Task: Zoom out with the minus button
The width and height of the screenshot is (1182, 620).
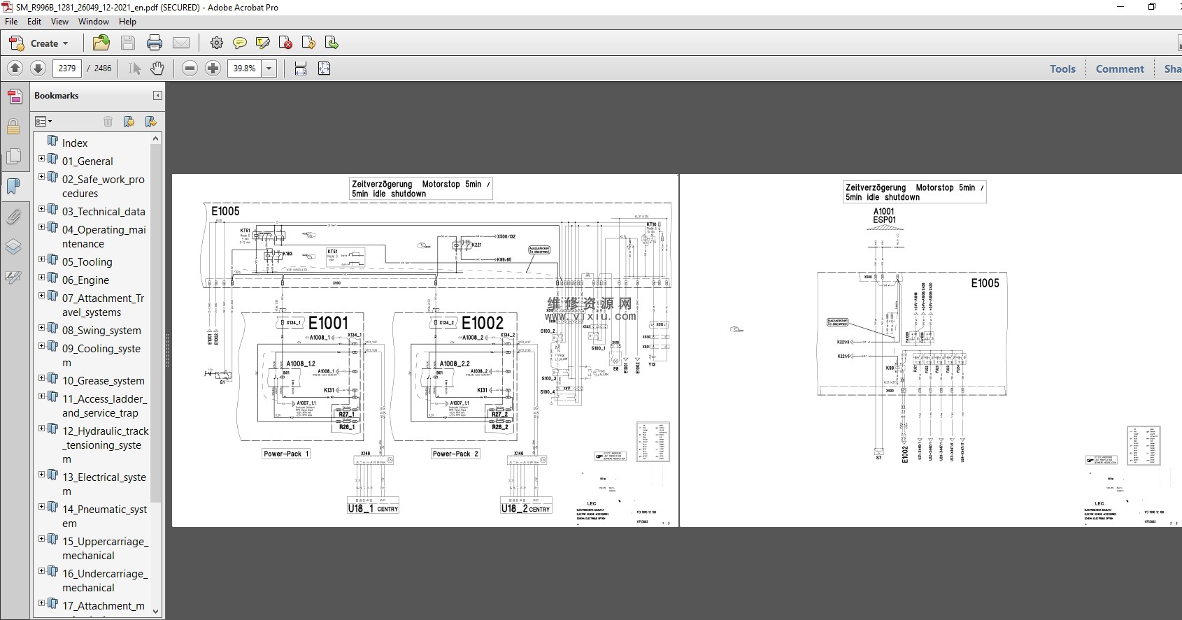Action: pos(190,69)
